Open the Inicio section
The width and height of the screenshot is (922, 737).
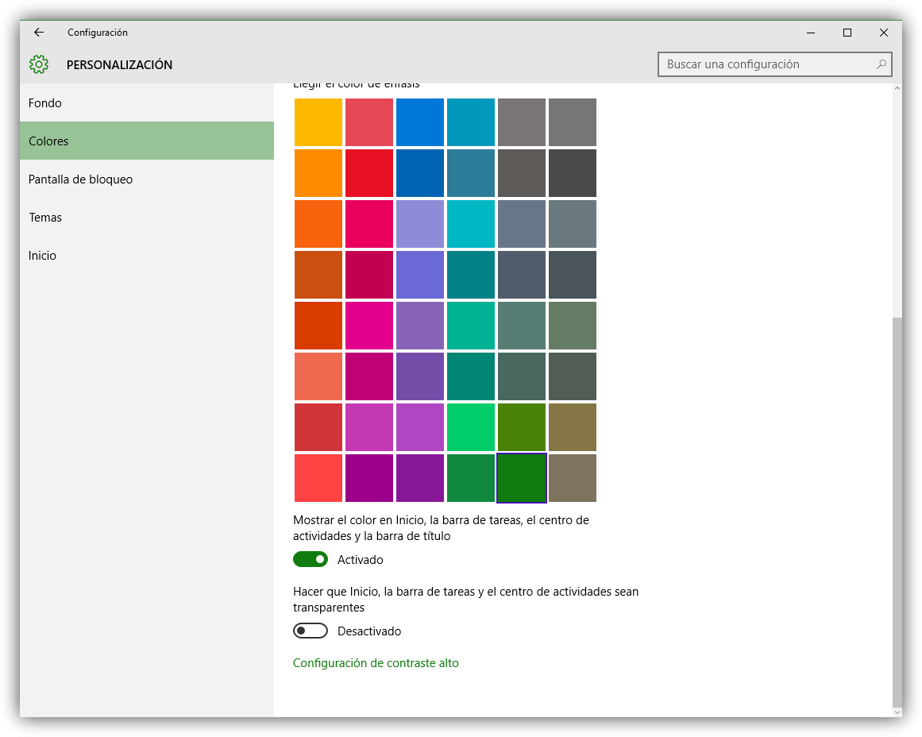point(146,256)
